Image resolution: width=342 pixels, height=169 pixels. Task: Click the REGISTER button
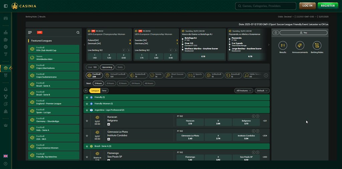pyautogui.click(x=328, y=6)
